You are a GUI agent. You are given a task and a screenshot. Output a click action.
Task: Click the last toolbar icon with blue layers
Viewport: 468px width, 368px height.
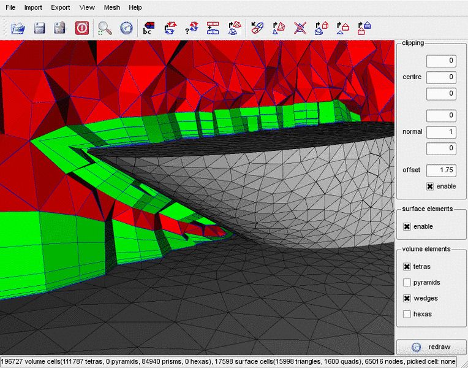(x=364, y=28)
